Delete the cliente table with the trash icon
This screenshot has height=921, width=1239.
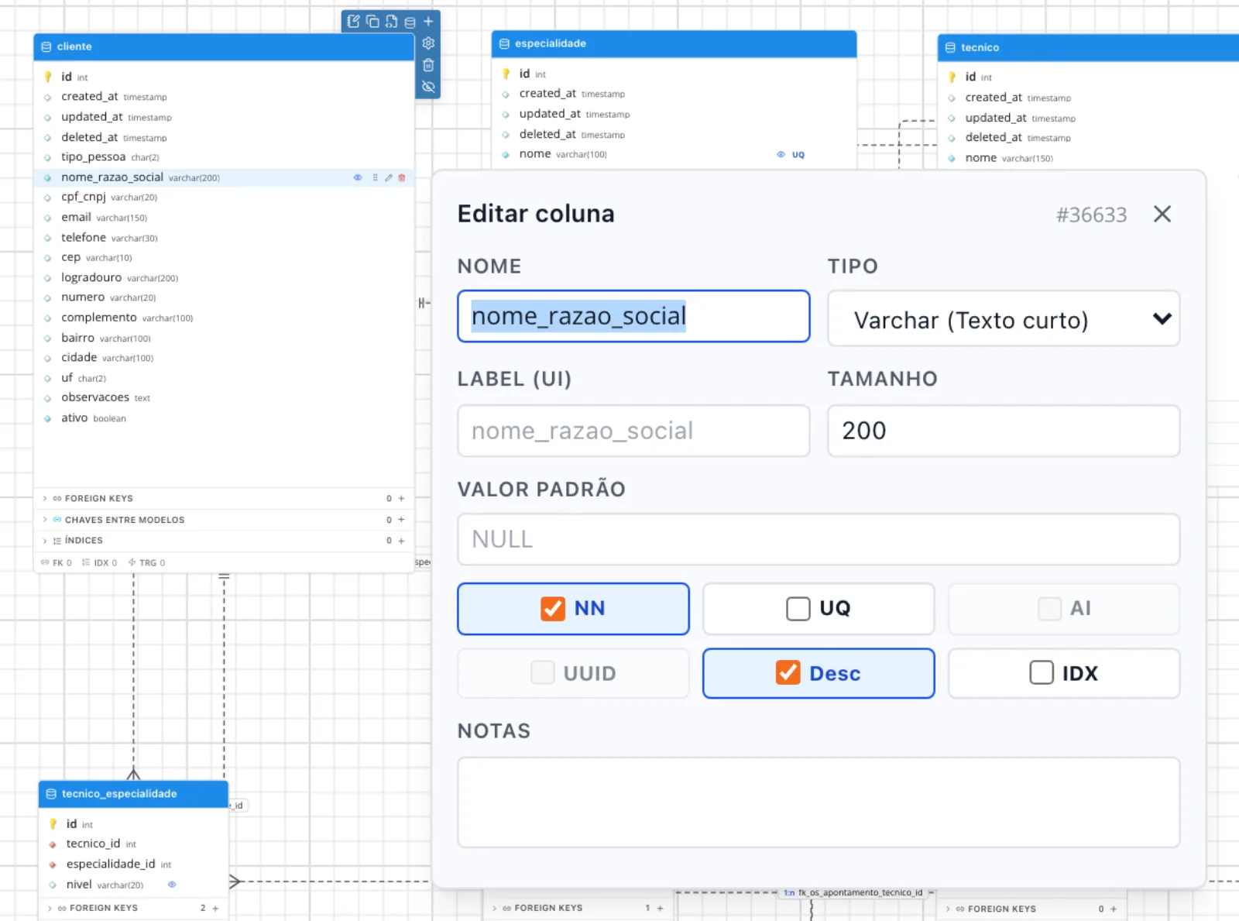[428, 65]
